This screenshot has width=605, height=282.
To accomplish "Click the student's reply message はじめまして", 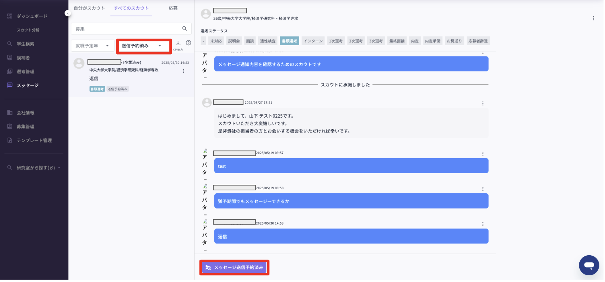I will [x=351, y=123].
